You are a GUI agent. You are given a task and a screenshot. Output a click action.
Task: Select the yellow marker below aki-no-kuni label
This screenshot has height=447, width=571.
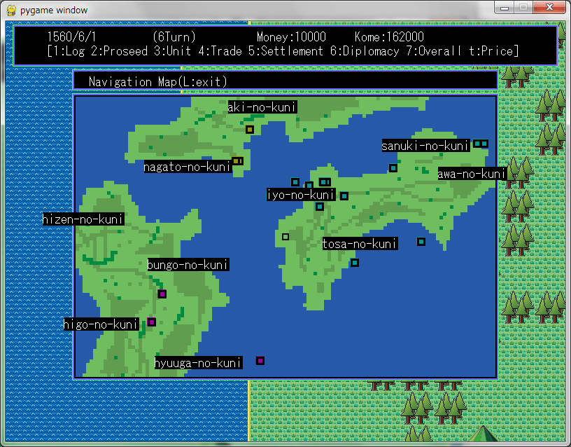pos(249,130)
